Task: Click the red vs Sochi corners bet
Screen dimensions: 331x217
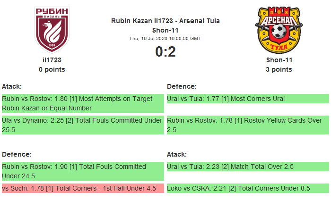Action: point(83,188)
